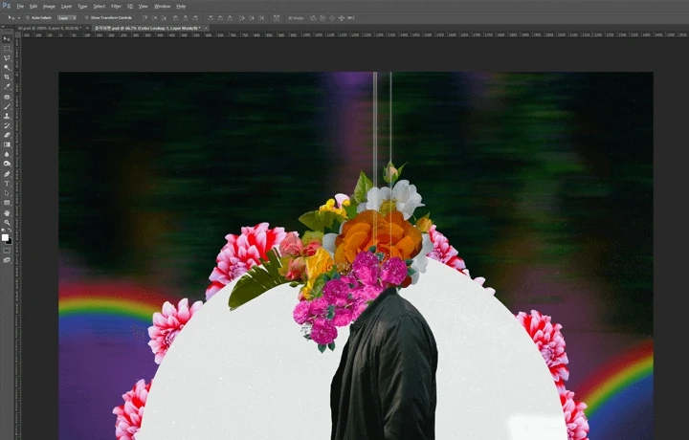Toggle Quick Mask mode

pos(7,251)
